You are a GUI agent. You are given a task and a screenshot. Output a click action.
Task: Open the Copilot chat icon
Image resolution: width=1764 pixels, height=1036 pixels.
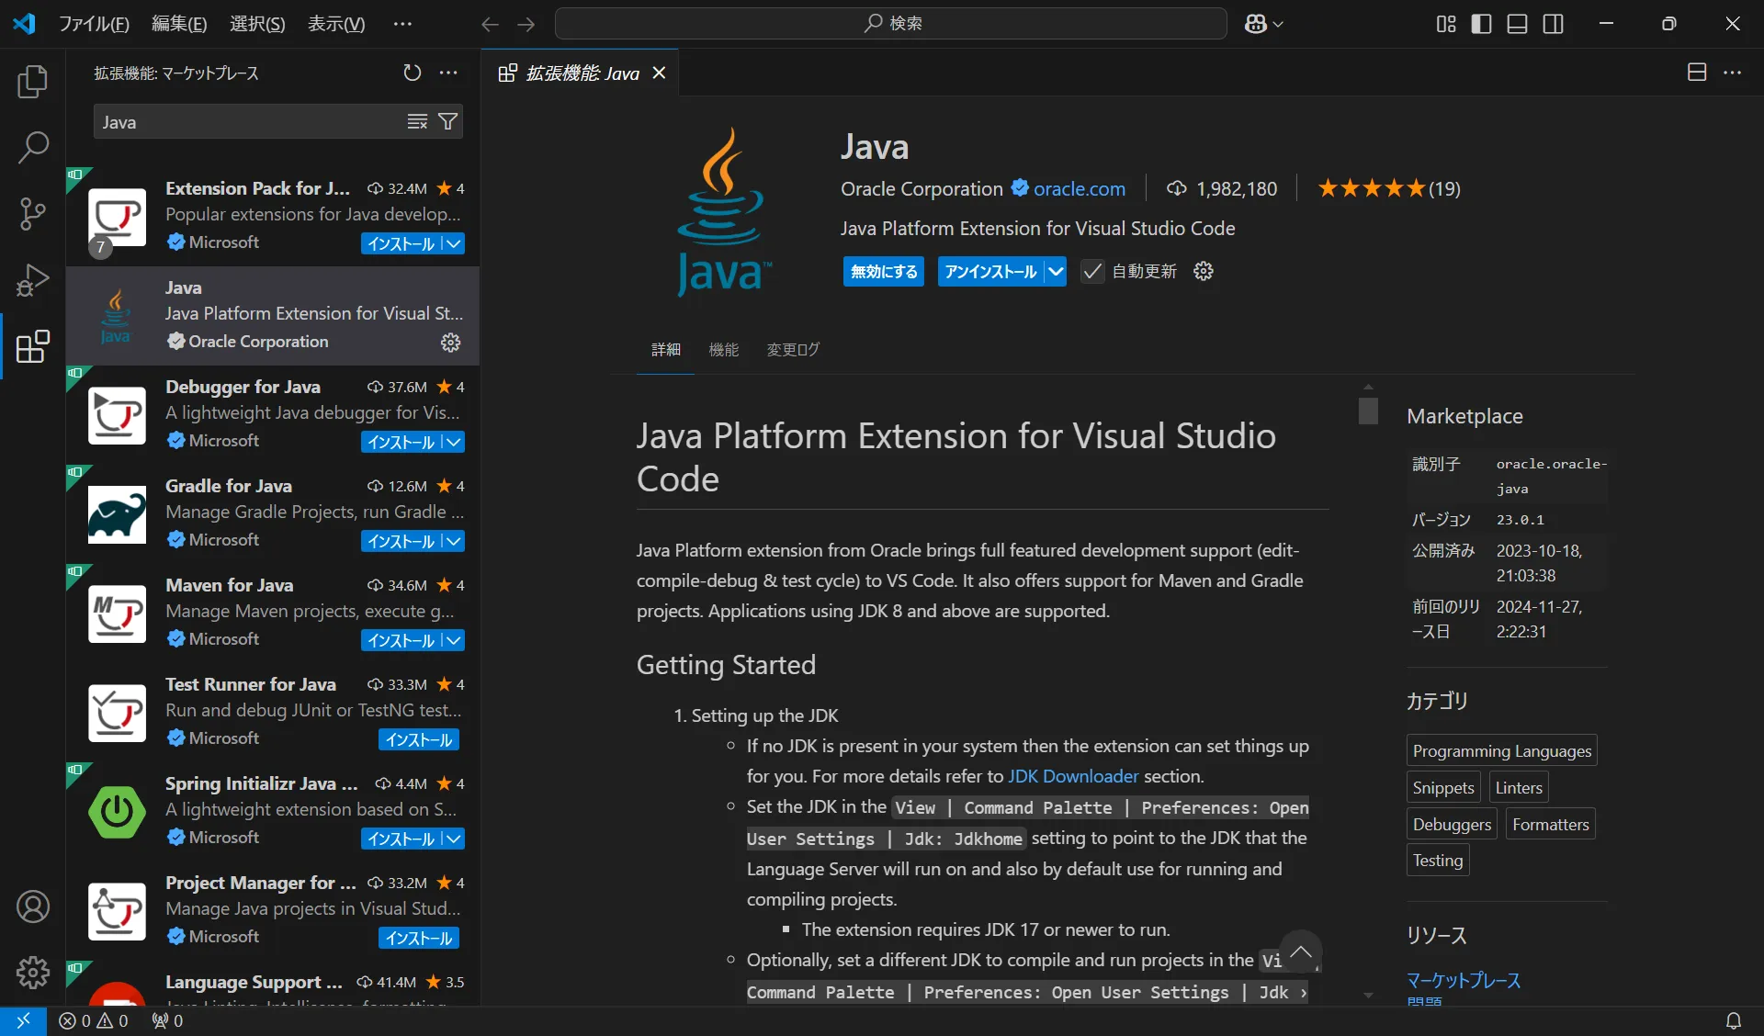1256,24
